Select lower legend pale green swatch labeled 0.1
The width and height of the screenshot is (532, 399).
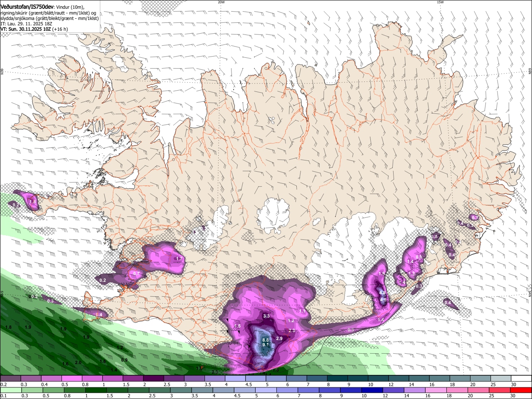[x=10, y=390]
